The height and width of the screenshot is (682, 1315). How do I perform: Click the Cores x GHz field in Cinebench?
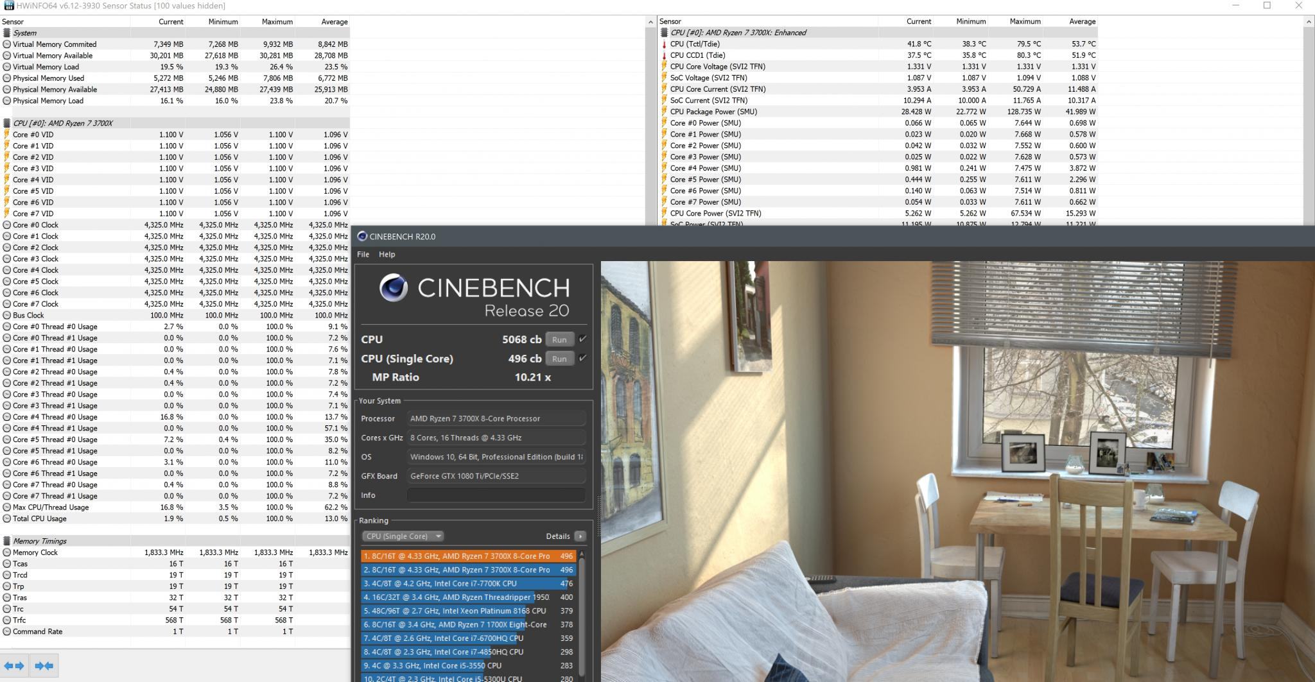pyautogui.click(x=496, y=438)
